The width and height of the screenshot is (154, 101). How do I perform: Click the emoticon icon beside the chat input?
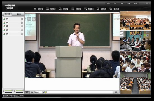[x=46, y=92]
